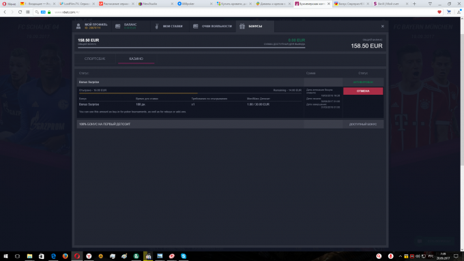464x261 pixels.
Task: Click the red Отмена button
Action: 363,91
